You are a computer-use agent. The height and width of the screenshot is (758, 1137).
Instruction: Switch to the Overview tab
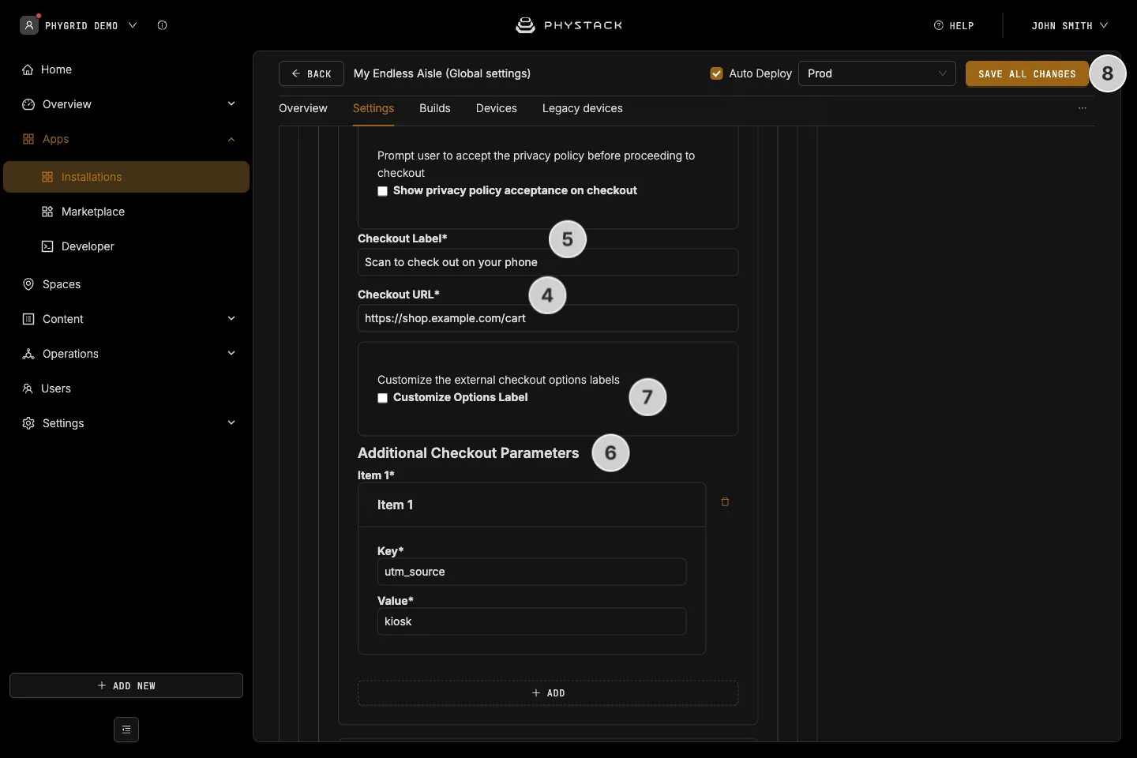(303, 108)
